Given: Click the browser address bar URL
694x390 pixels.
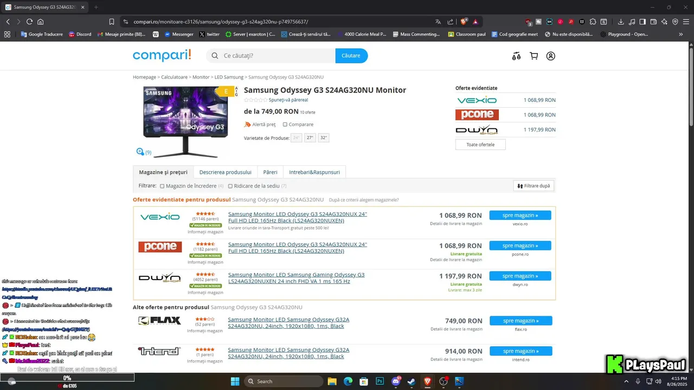Looking at the screenshot, I should click(x=221, y=22).
